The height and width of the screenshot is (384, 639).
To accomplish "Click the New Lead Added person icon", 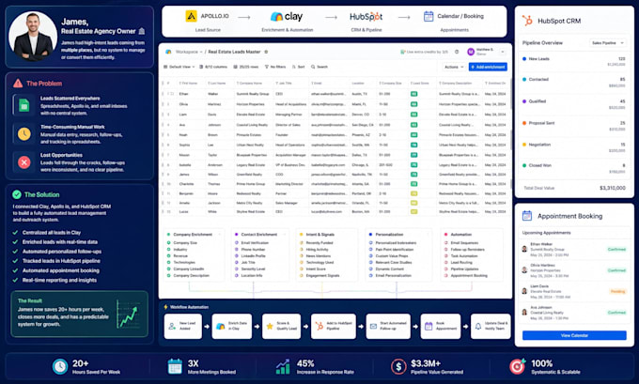I will 172,326.
